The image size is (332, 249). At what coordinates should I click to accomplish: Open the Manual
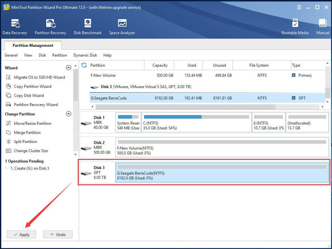point(323,27)
